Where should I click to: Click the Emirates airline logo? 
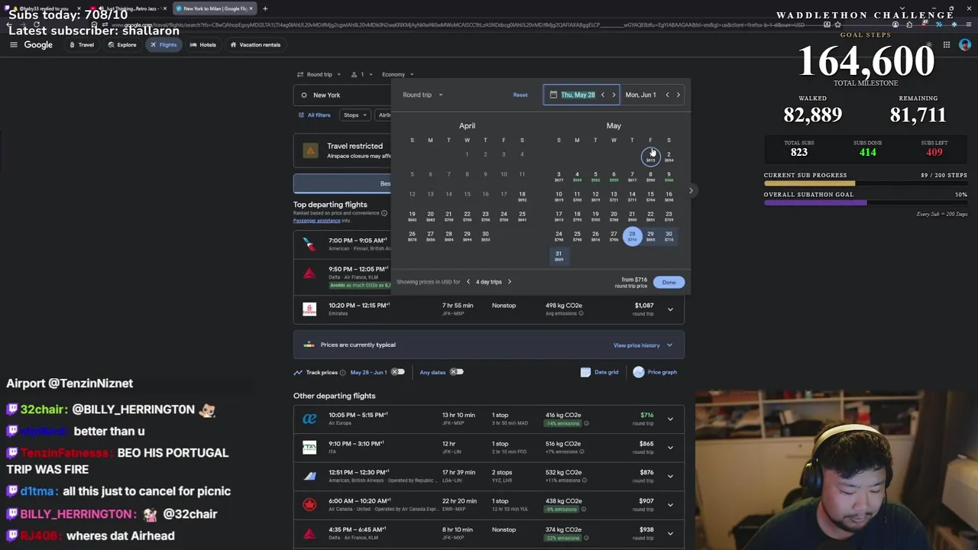click(x=309, y=309)
